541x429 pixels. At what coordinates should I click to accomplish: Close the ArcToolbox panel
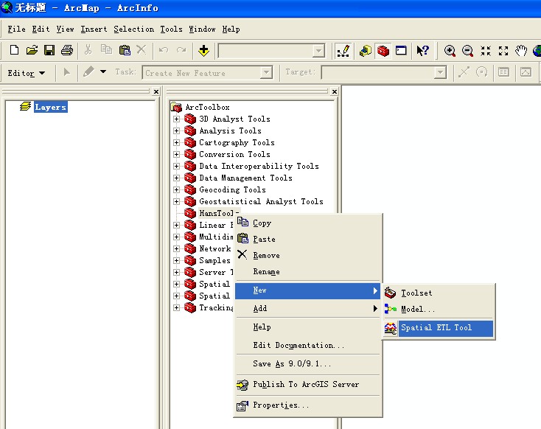click(335, 91)
